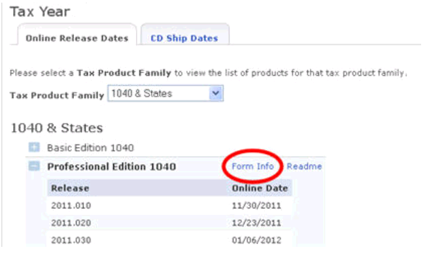Open the Form Info link
425x256 pixels.
coord(252,166)
